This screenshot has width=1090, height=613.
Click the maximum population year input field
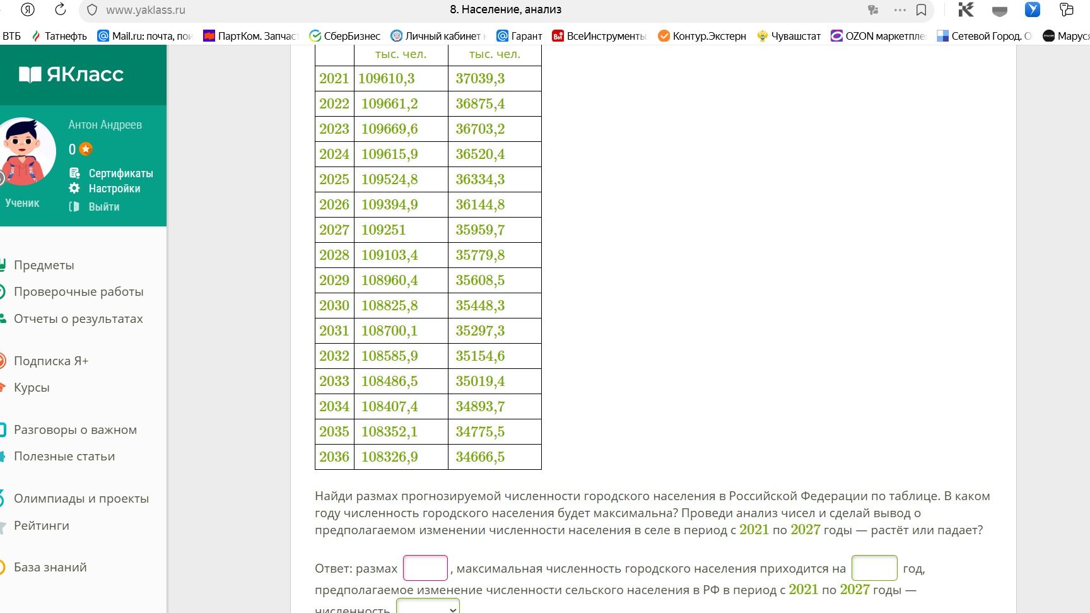874,568
